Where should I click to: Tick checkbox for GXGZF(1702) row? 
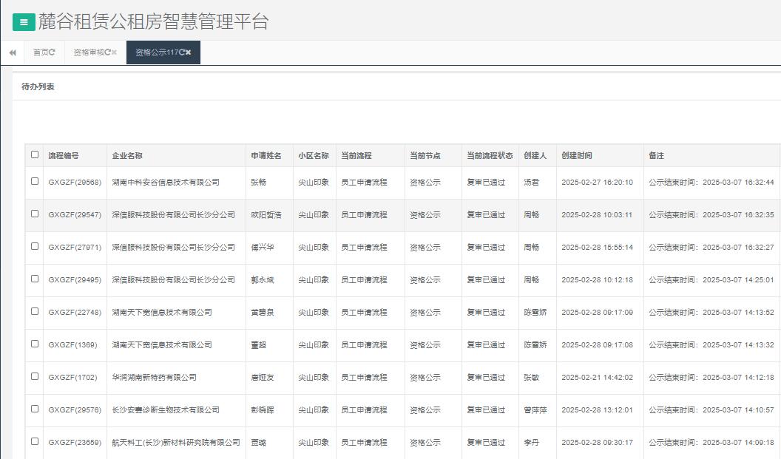click(x=35, y=376)
